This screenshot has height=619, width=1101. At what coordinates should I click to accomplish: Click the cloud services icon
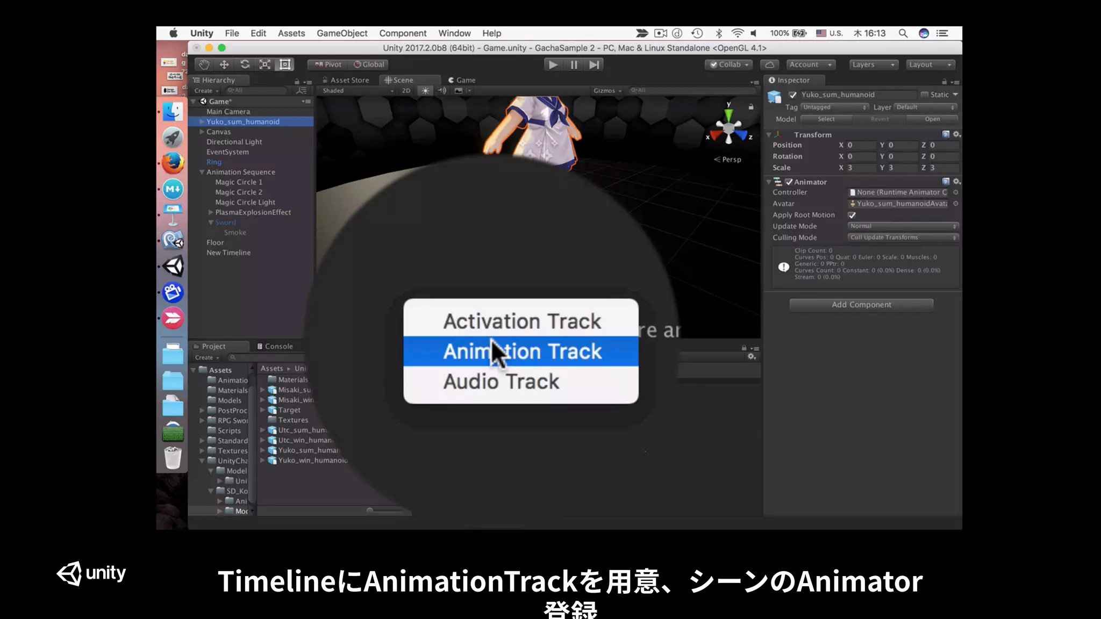tap(769, 64)
